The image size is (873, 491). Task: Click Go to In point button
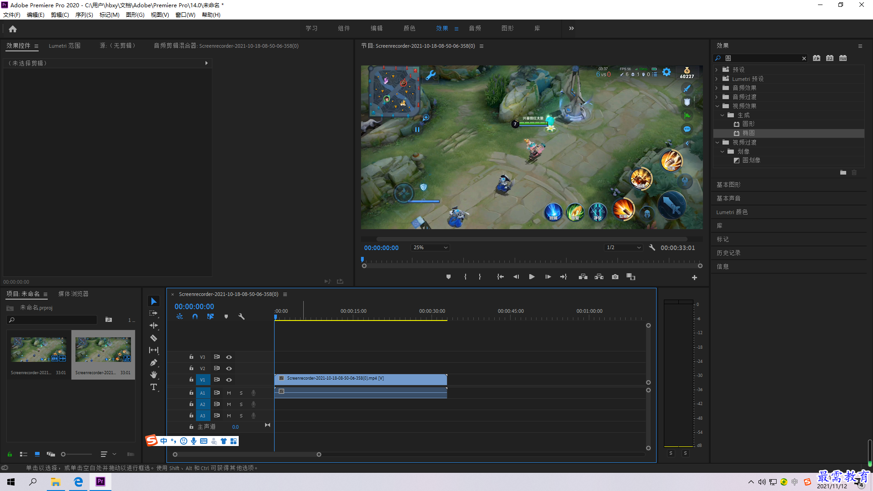click(x=500, y=277)
